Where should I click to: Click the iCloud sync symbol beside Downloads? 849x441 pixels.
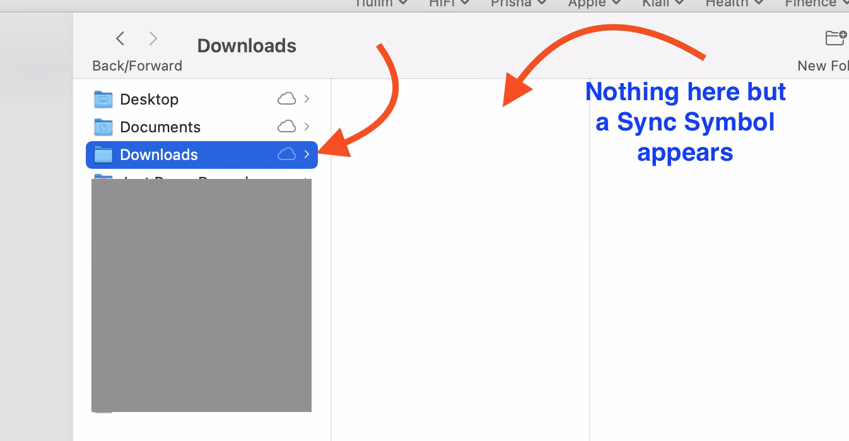point(287,154)
